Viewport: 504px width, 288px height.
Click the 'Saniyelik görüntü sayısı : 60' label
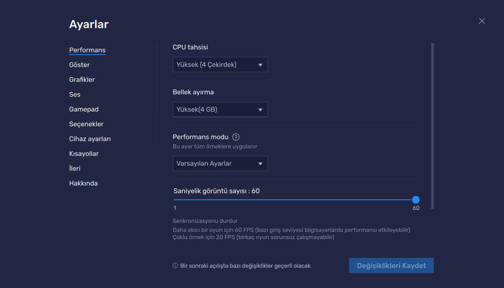point(217,191)
